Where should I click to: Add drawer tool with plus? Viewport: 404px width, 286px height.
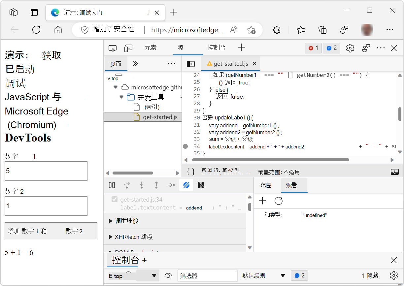click(144, 260)
